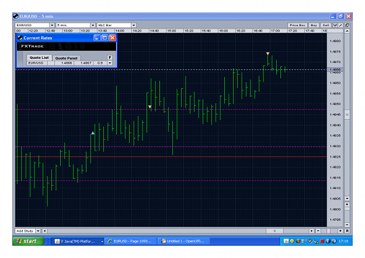
Task: Click the phone cable tray icon
Action: click(316, 241)
